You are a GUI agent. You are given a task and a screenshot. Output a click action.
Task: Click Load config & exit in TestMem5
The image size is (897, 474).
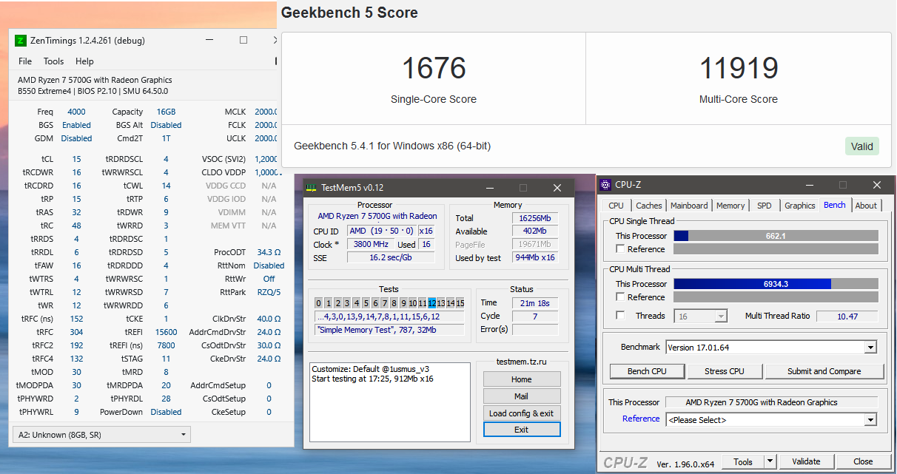521,413
